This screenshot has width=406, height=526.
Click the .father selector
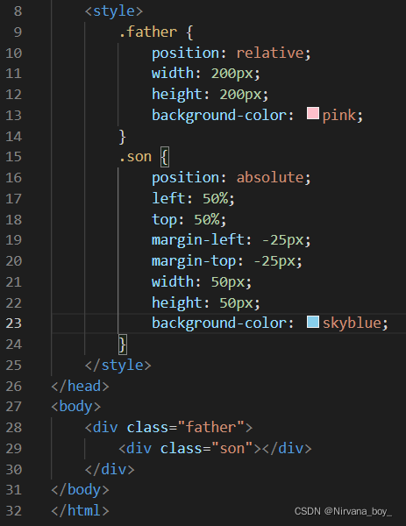click(147, 32)
